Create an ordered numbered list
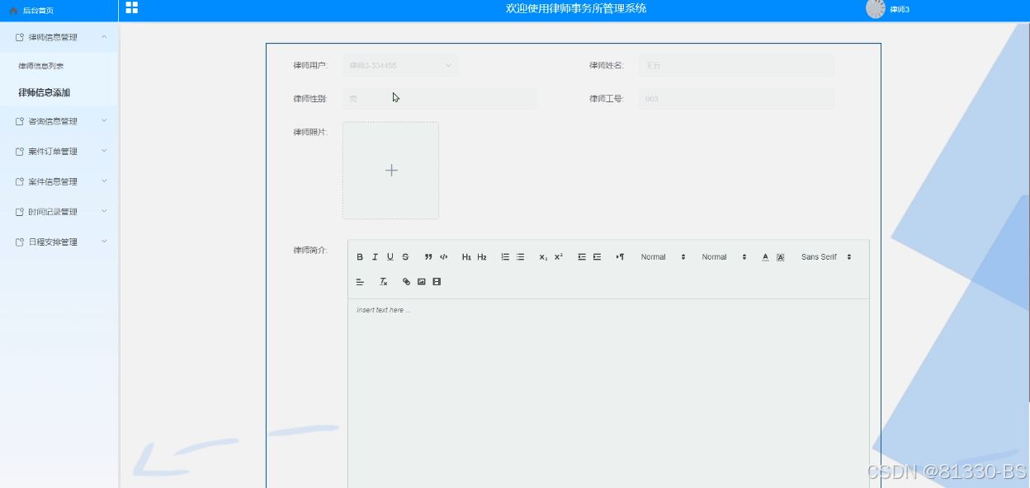Image resolution: width=1030 pixels, height=488 pixels. click(x=505, y=257)
